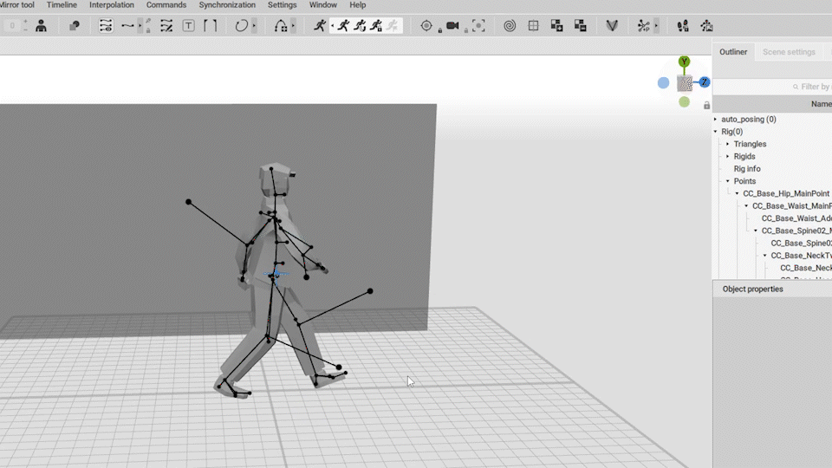The height and width of the screenshot is (468, 832).
Task: Click the ballistic arc tool icon
Action: (x=281, y=25)
